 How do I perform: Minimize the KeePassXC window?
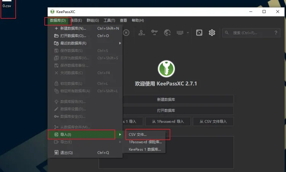click(251, 11)
